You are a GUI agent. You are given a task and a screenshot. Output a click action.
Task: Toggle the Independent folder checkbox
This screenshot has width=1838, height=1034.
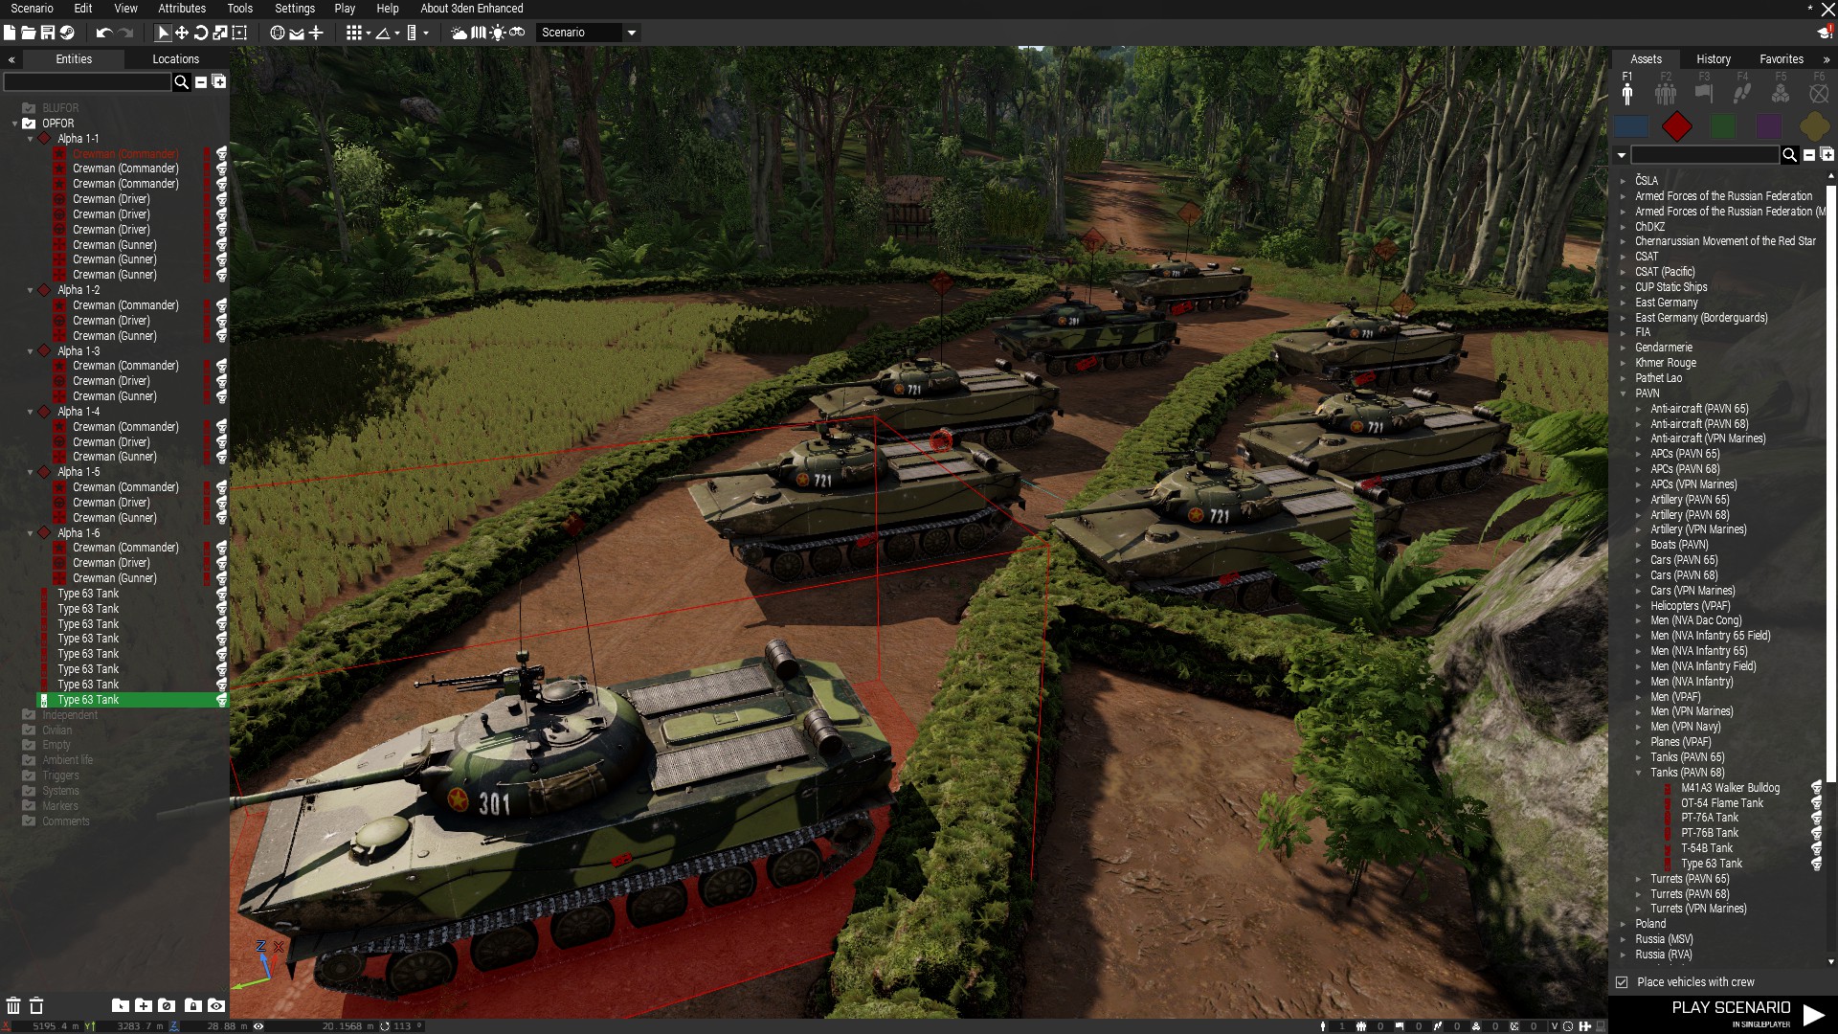coord(29,715)
